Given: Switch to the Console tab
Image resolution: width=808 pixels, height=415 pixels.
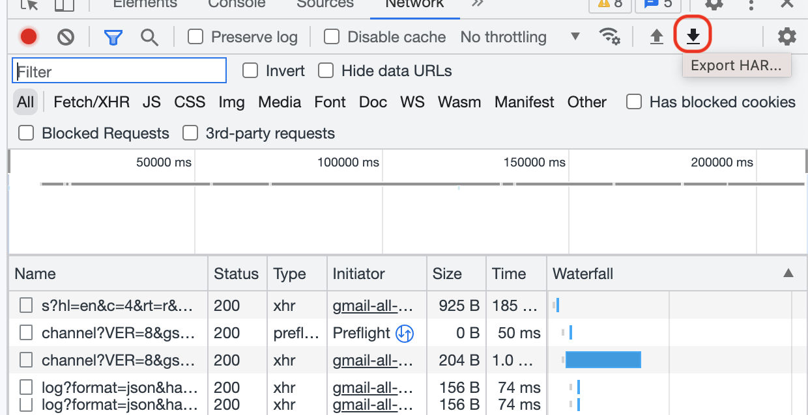Looking at the screenshot, I should [237, 4].
